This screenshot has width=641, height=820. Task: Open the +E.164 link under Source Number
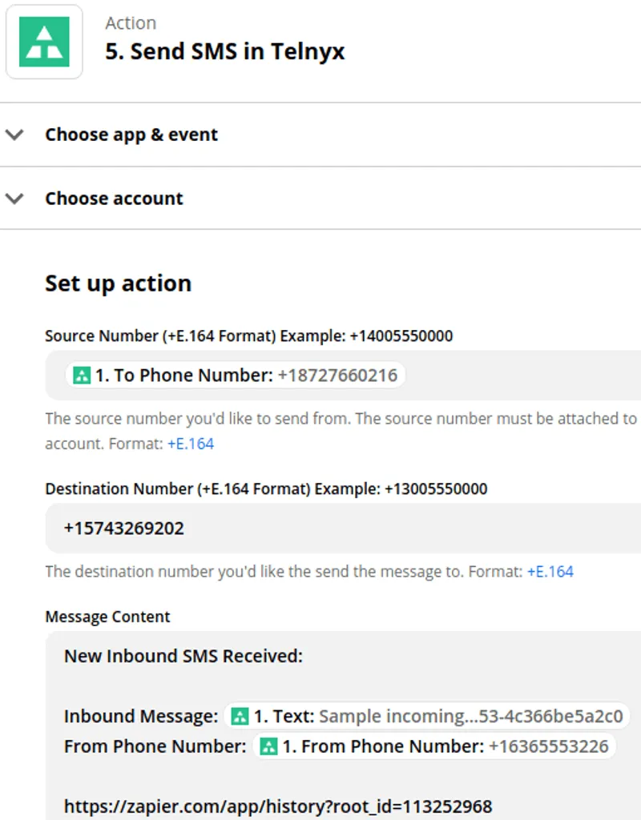pyautogui.click(x=191, y=441)
